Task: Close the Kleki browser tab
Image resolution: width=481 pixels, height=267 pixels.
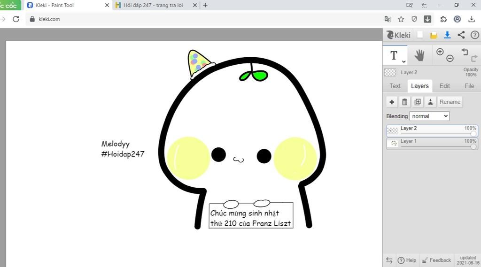Action: coord(107,5)
